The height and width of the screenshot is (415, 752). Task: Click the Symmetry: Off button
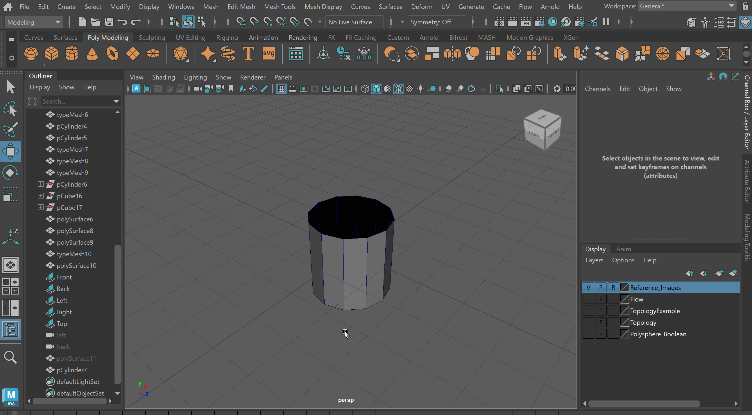coord(431,22)
